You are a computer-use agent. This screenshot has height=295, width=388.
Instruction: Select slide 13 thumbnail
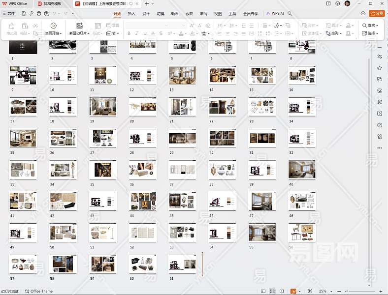182,76
